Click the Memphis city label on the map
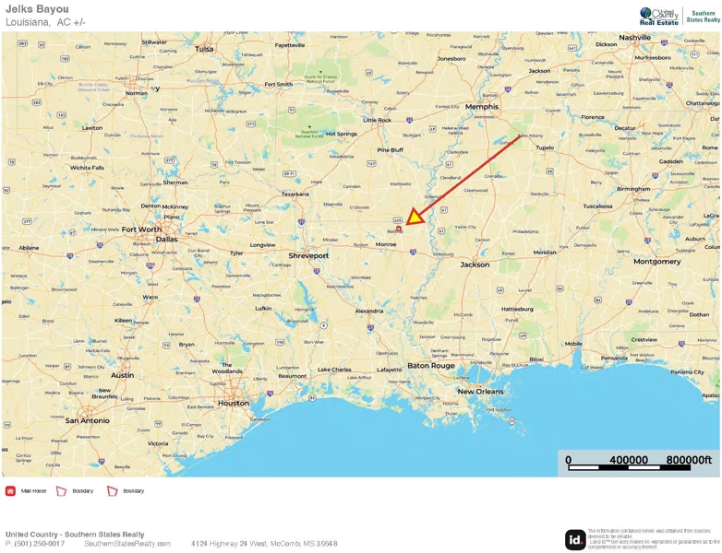Viewport: 722px width, 553px height. 482,107
